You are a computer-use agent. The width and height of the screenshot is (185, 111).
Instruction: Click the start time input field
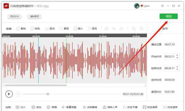coord(170,57)
